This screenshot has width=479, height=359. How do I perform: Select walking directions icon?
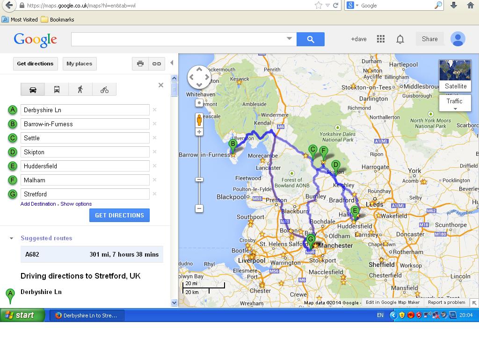point(80,89)
